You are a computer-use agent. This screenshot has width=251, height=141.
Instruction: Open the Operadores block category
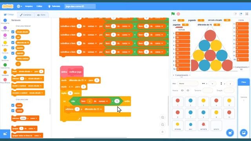[x=5, y=66]
